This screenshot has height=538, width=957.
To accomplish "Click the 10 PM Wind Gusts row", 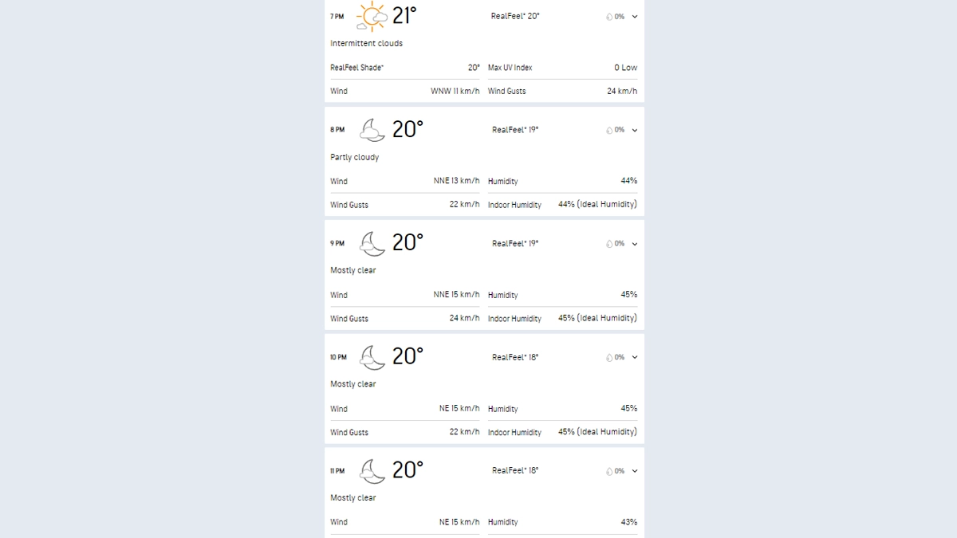I will pos(404,432).
